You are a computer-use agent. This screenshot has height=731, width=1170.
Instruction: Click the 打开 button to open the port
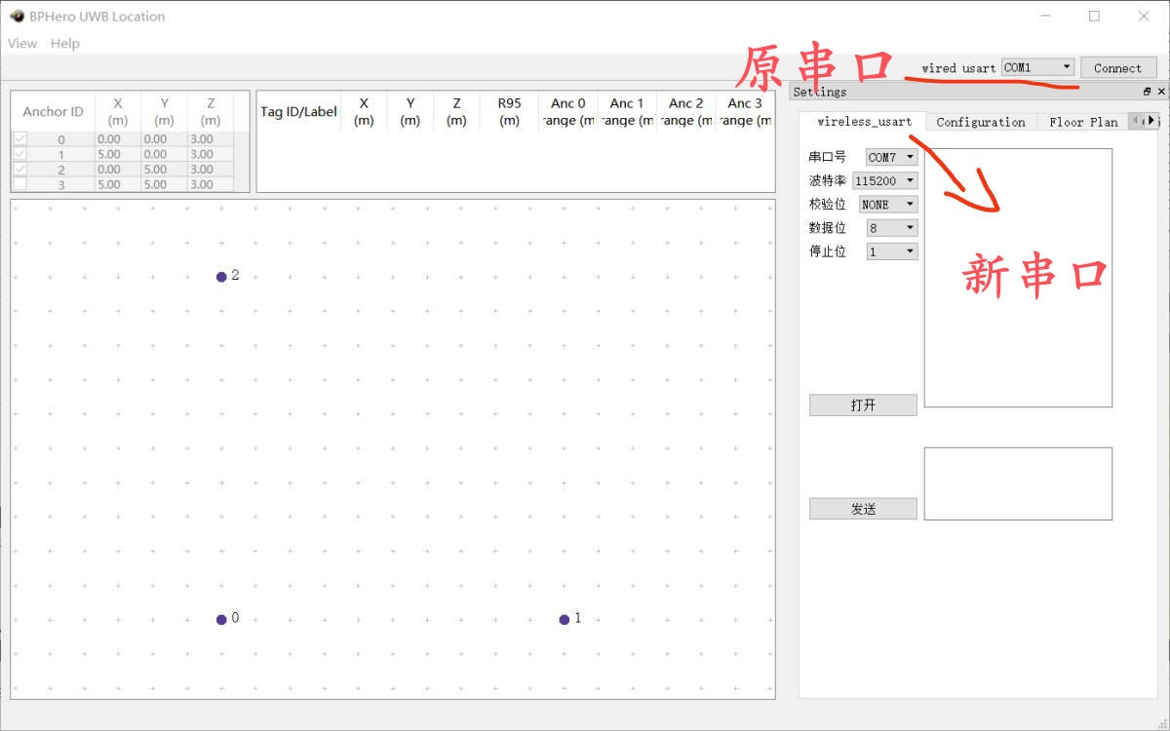point(863,405)
